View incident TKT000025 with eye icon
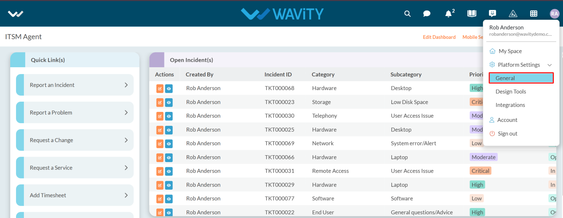 [169, 130]
